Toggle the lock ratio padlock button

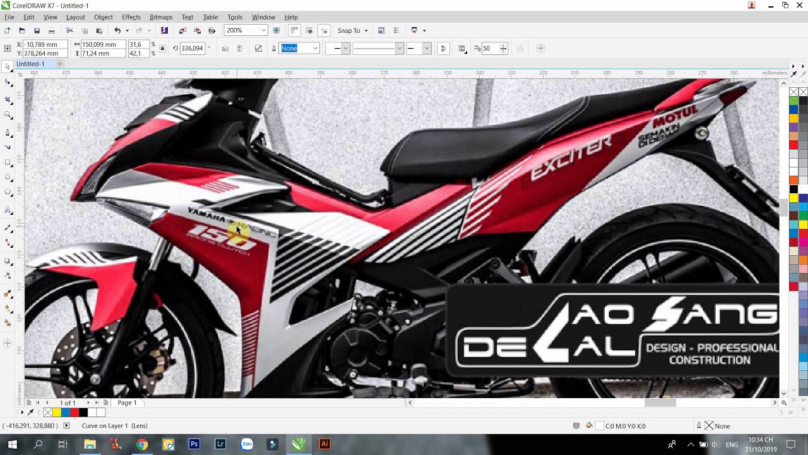pyautogui.click(x=162, y=49)
